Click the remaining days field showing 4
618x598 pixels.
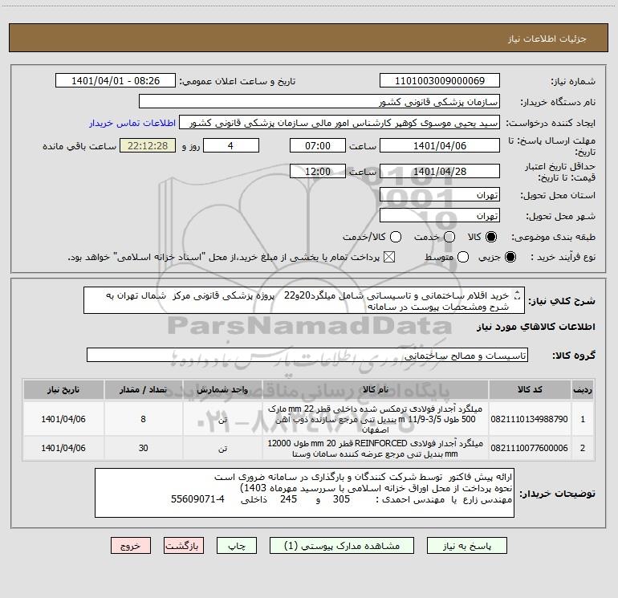[230, 145]
